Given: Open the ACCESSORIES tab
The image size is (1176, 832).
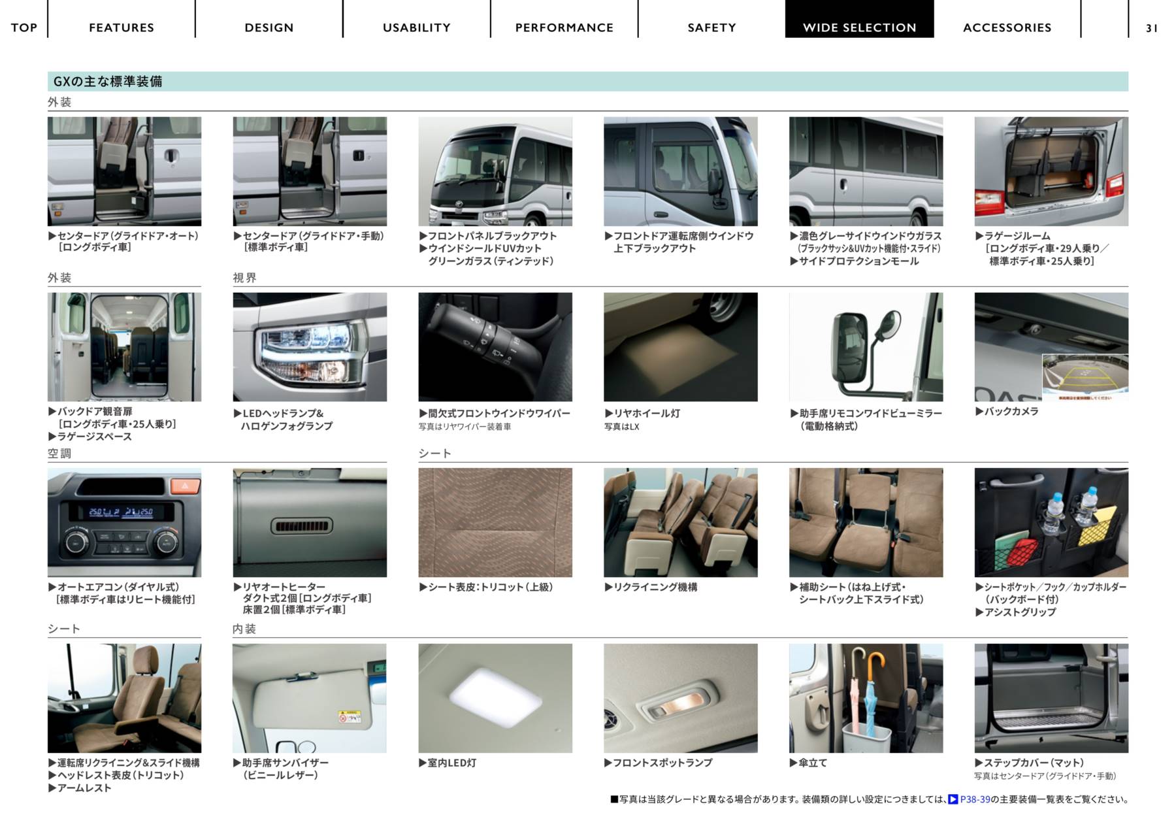Looking at the screenshot, I should click(x=1007, y=27).
